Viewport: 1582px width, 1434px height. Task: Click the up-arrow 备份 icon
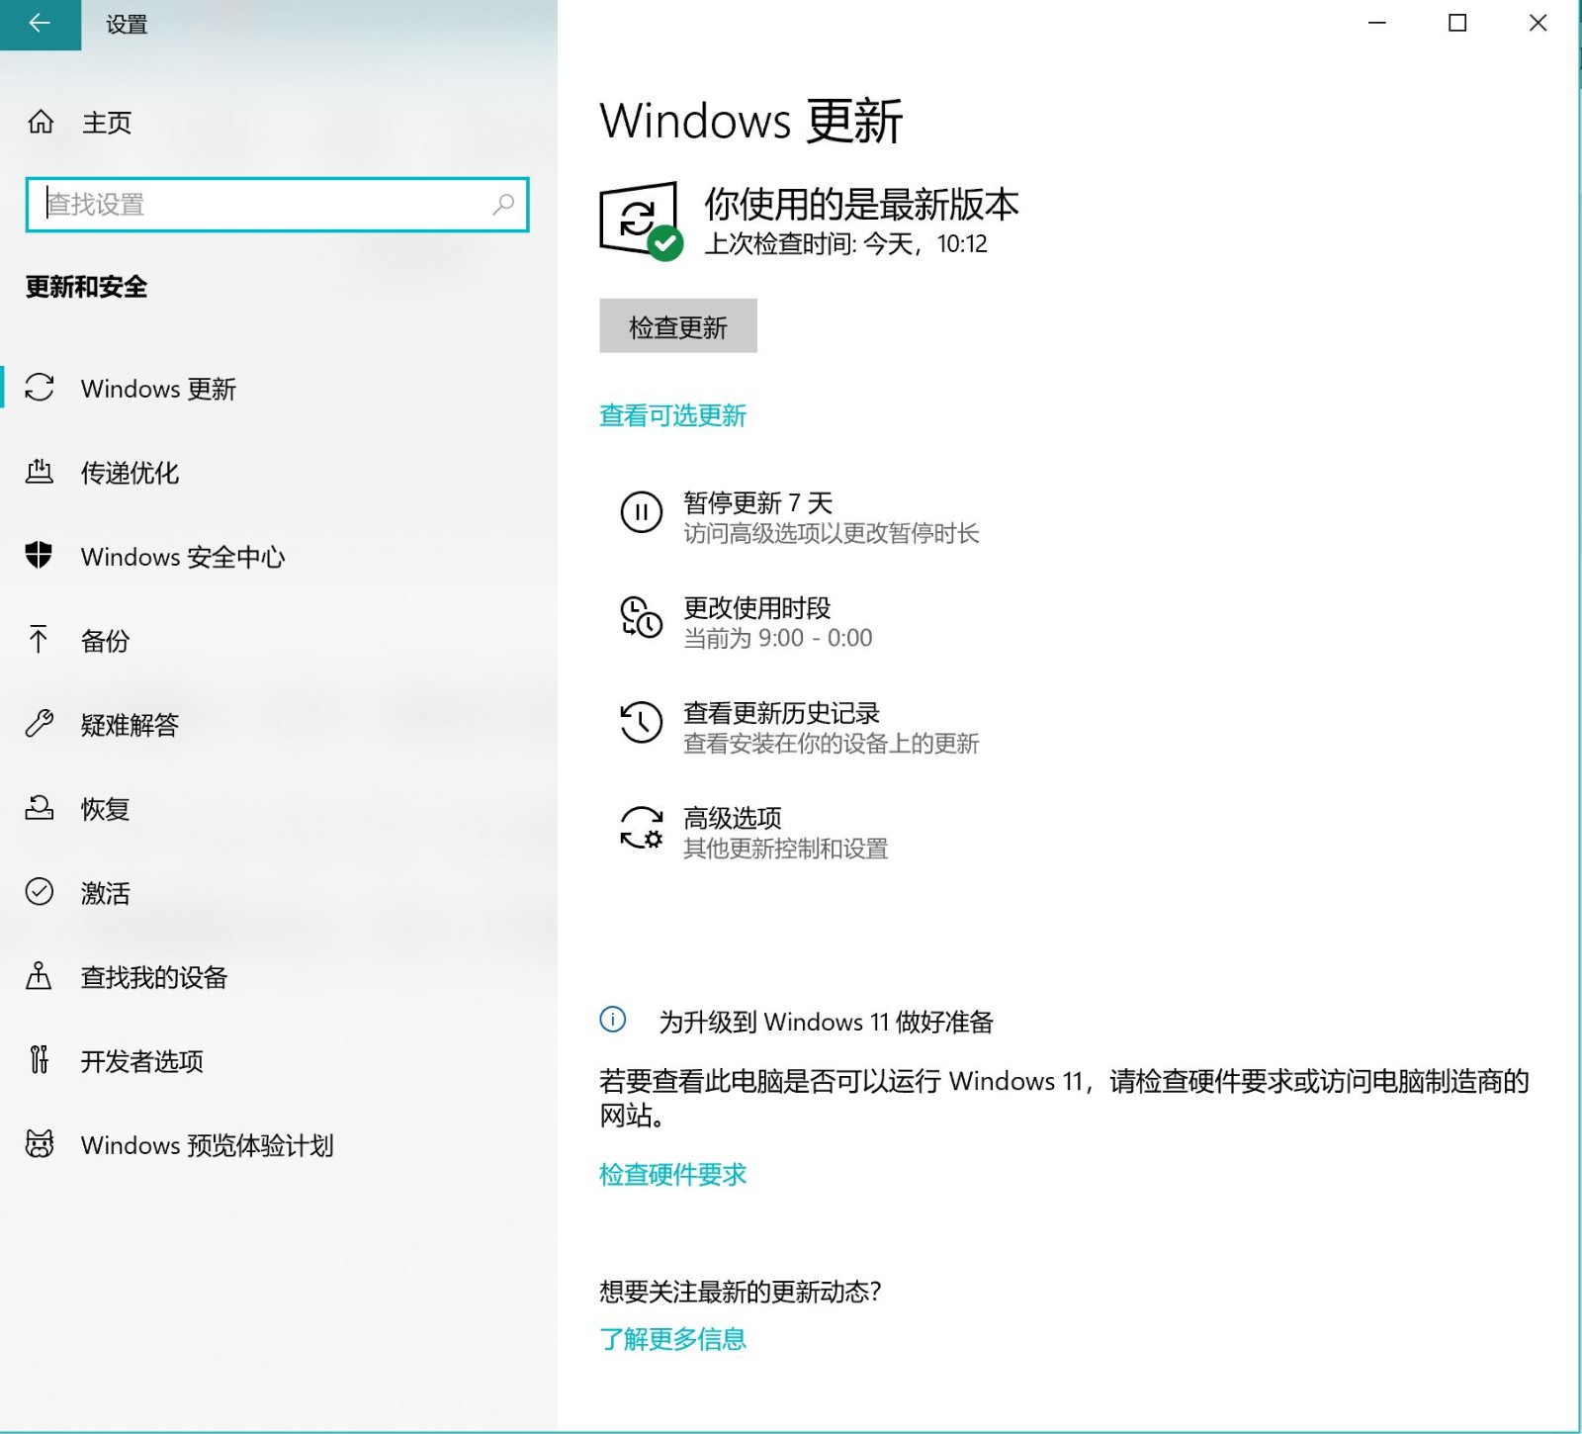coord(40,640)
